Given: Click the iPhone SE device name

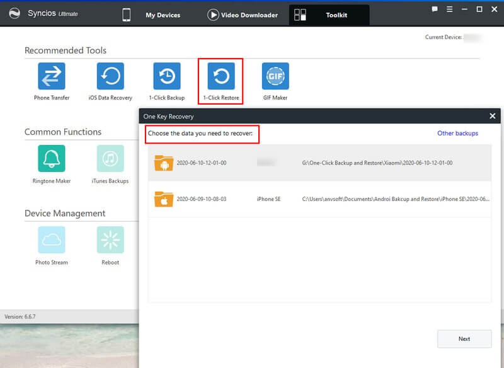Looking at the screenshot, I should pyautogui.click(x=269, y=199).
